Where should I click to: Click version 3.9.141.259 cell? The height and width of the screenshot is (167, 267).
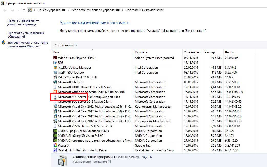(232, 145)
